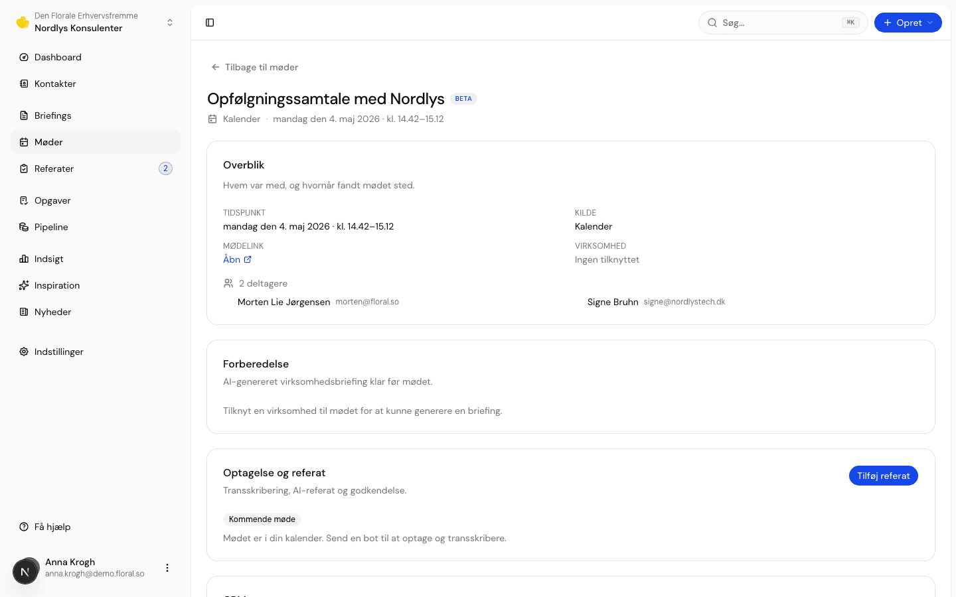Click anna.krogh@demo.floral.so email text

coord(95,574)
